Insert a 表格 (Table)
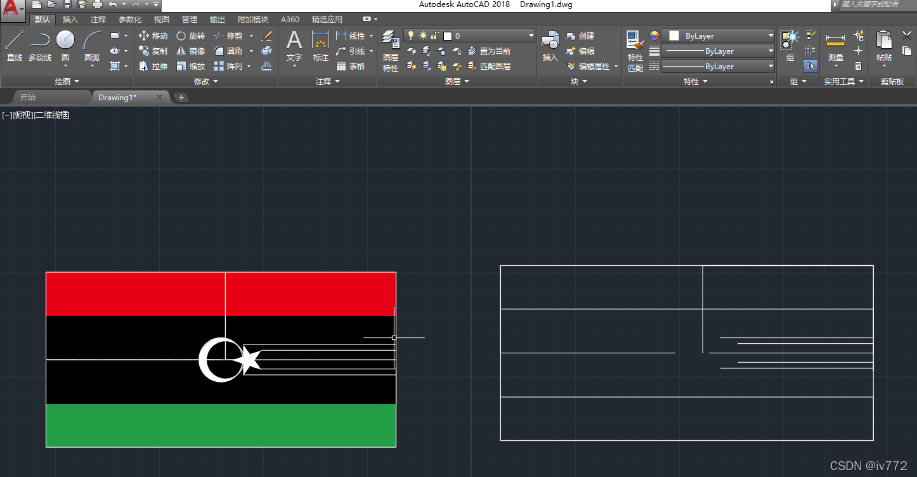917x477 pixels. pyautogui.click(x=350, y=66)
